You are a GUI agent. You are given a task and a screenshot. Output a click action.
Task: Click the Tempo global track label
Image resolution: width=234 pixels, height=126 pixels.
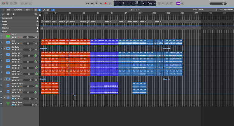click(4, 25)
